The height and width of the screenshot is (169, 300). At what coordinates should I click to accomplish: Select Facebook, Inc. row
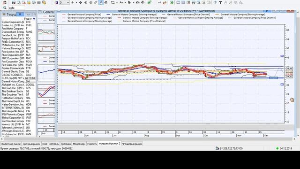click(18, 35)
